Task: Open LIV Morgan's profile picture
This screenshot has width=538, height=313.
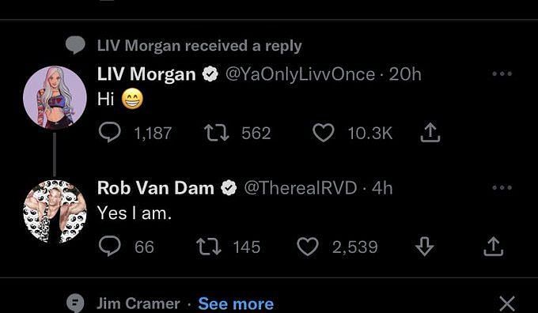Action: 55,98
